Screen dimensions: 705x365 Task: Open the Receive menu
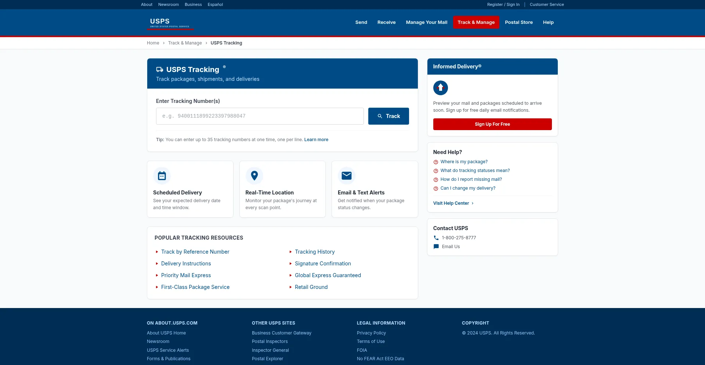(x=387, y=22)
